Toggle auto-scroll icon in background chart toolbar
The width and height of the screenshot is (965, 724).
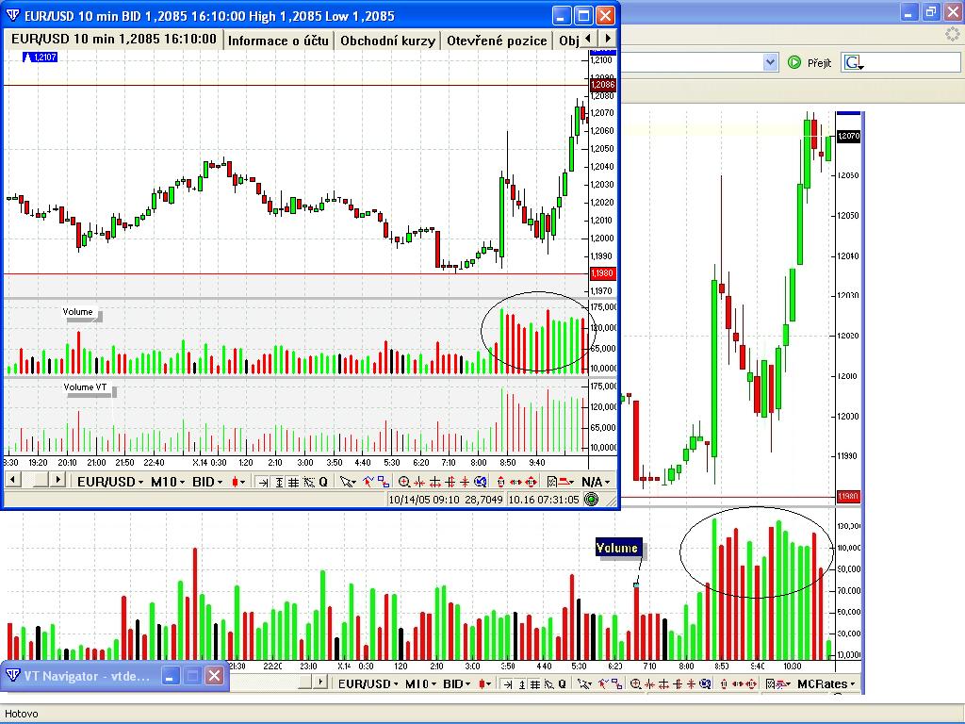[x=508, y=684]
